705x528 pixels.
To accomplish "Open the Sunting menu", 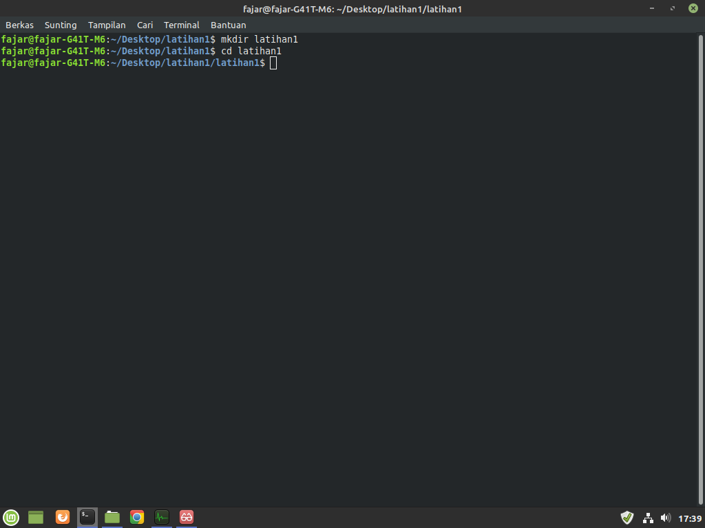I will coord(61,25).
